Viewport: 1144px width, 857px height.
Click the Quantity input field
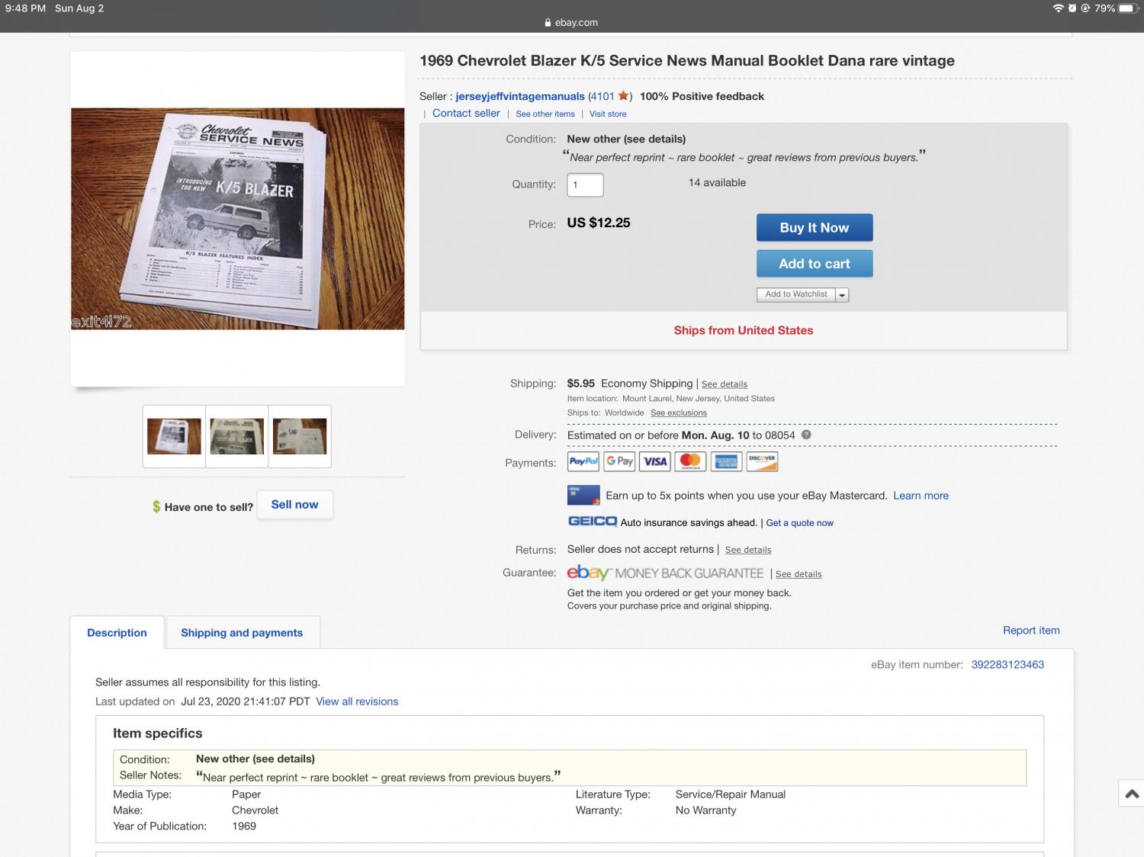[585, 185]
